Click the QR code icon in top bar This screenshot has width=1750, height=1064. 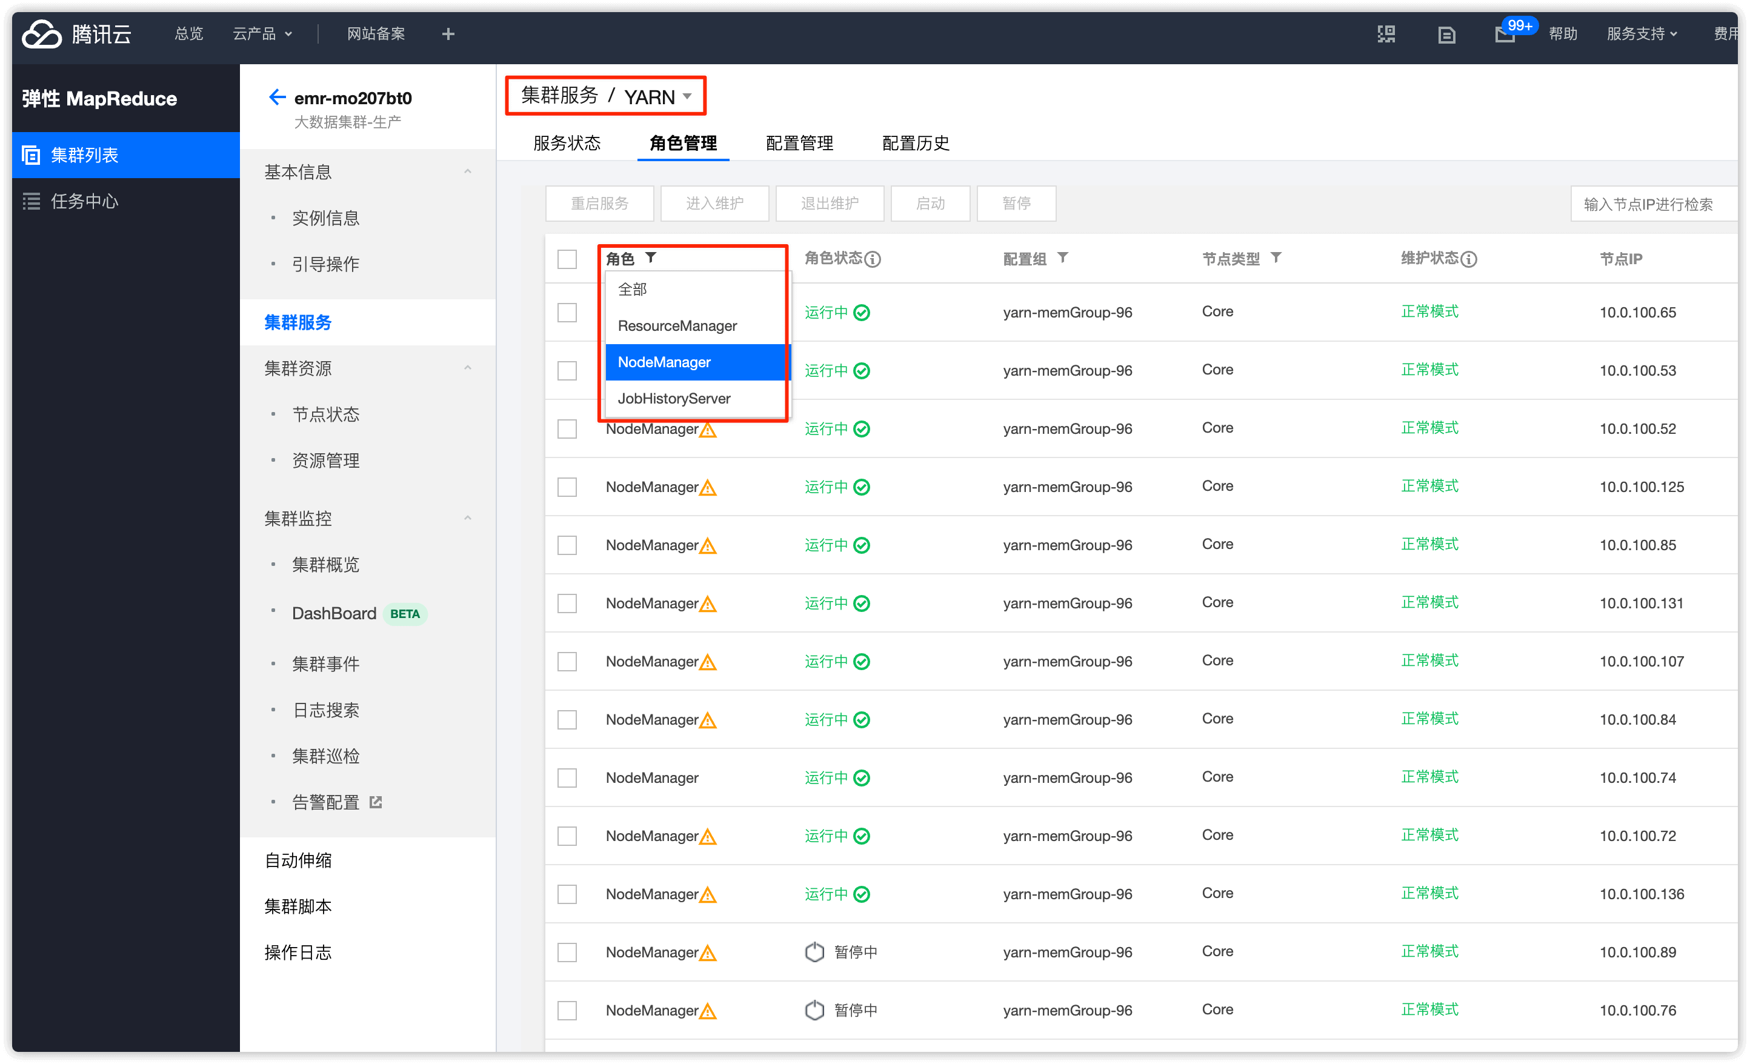(x=1386, y=33)
